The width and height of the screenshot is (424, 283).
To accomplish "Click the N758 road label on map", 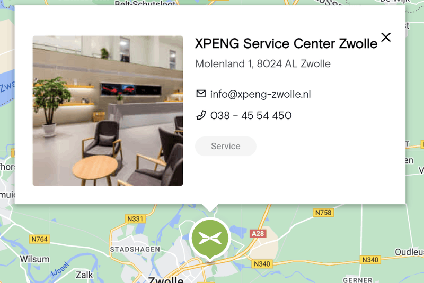I will click(x=323, y=213).
